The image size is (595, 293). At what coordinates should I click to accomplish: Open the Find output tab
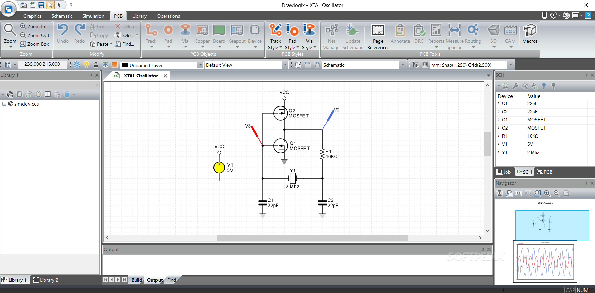tap(171, 280)
